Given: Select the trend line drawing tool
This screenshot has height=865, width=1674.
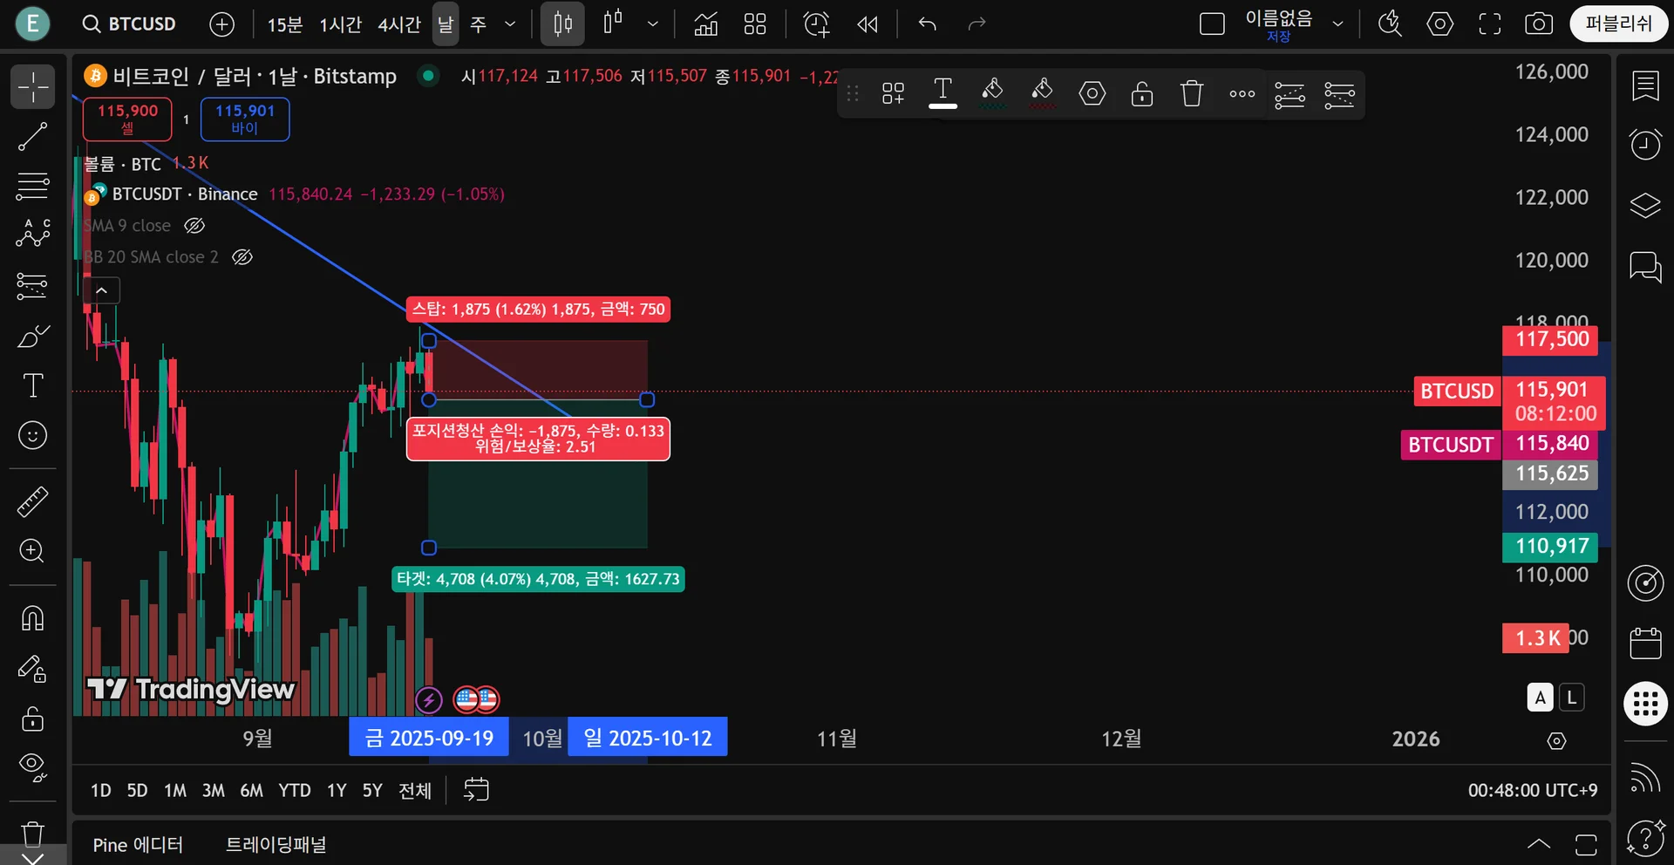Looking at the screenshot, I should pos(33,137).
